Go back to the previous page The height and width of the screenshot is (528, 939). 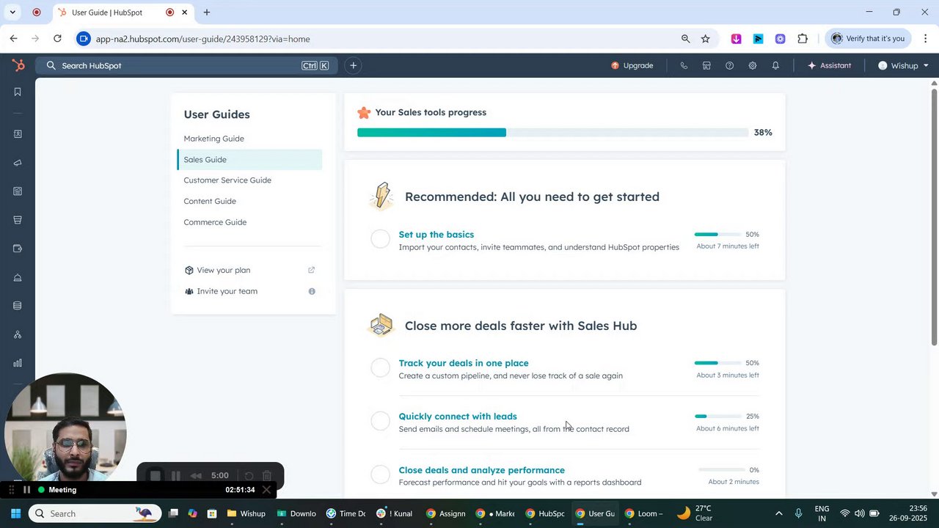click(x=13, y=39)
